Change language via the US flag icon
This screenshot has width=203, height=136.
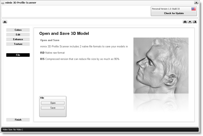(x=194, y=9)
